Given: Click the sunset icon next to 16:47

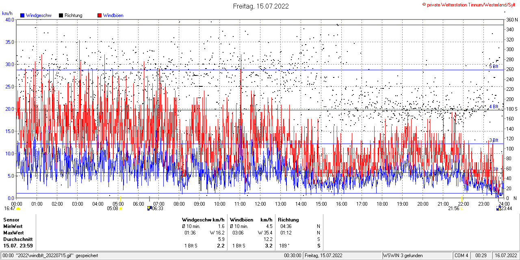Looking at the screenshot, I should point(18,208).
